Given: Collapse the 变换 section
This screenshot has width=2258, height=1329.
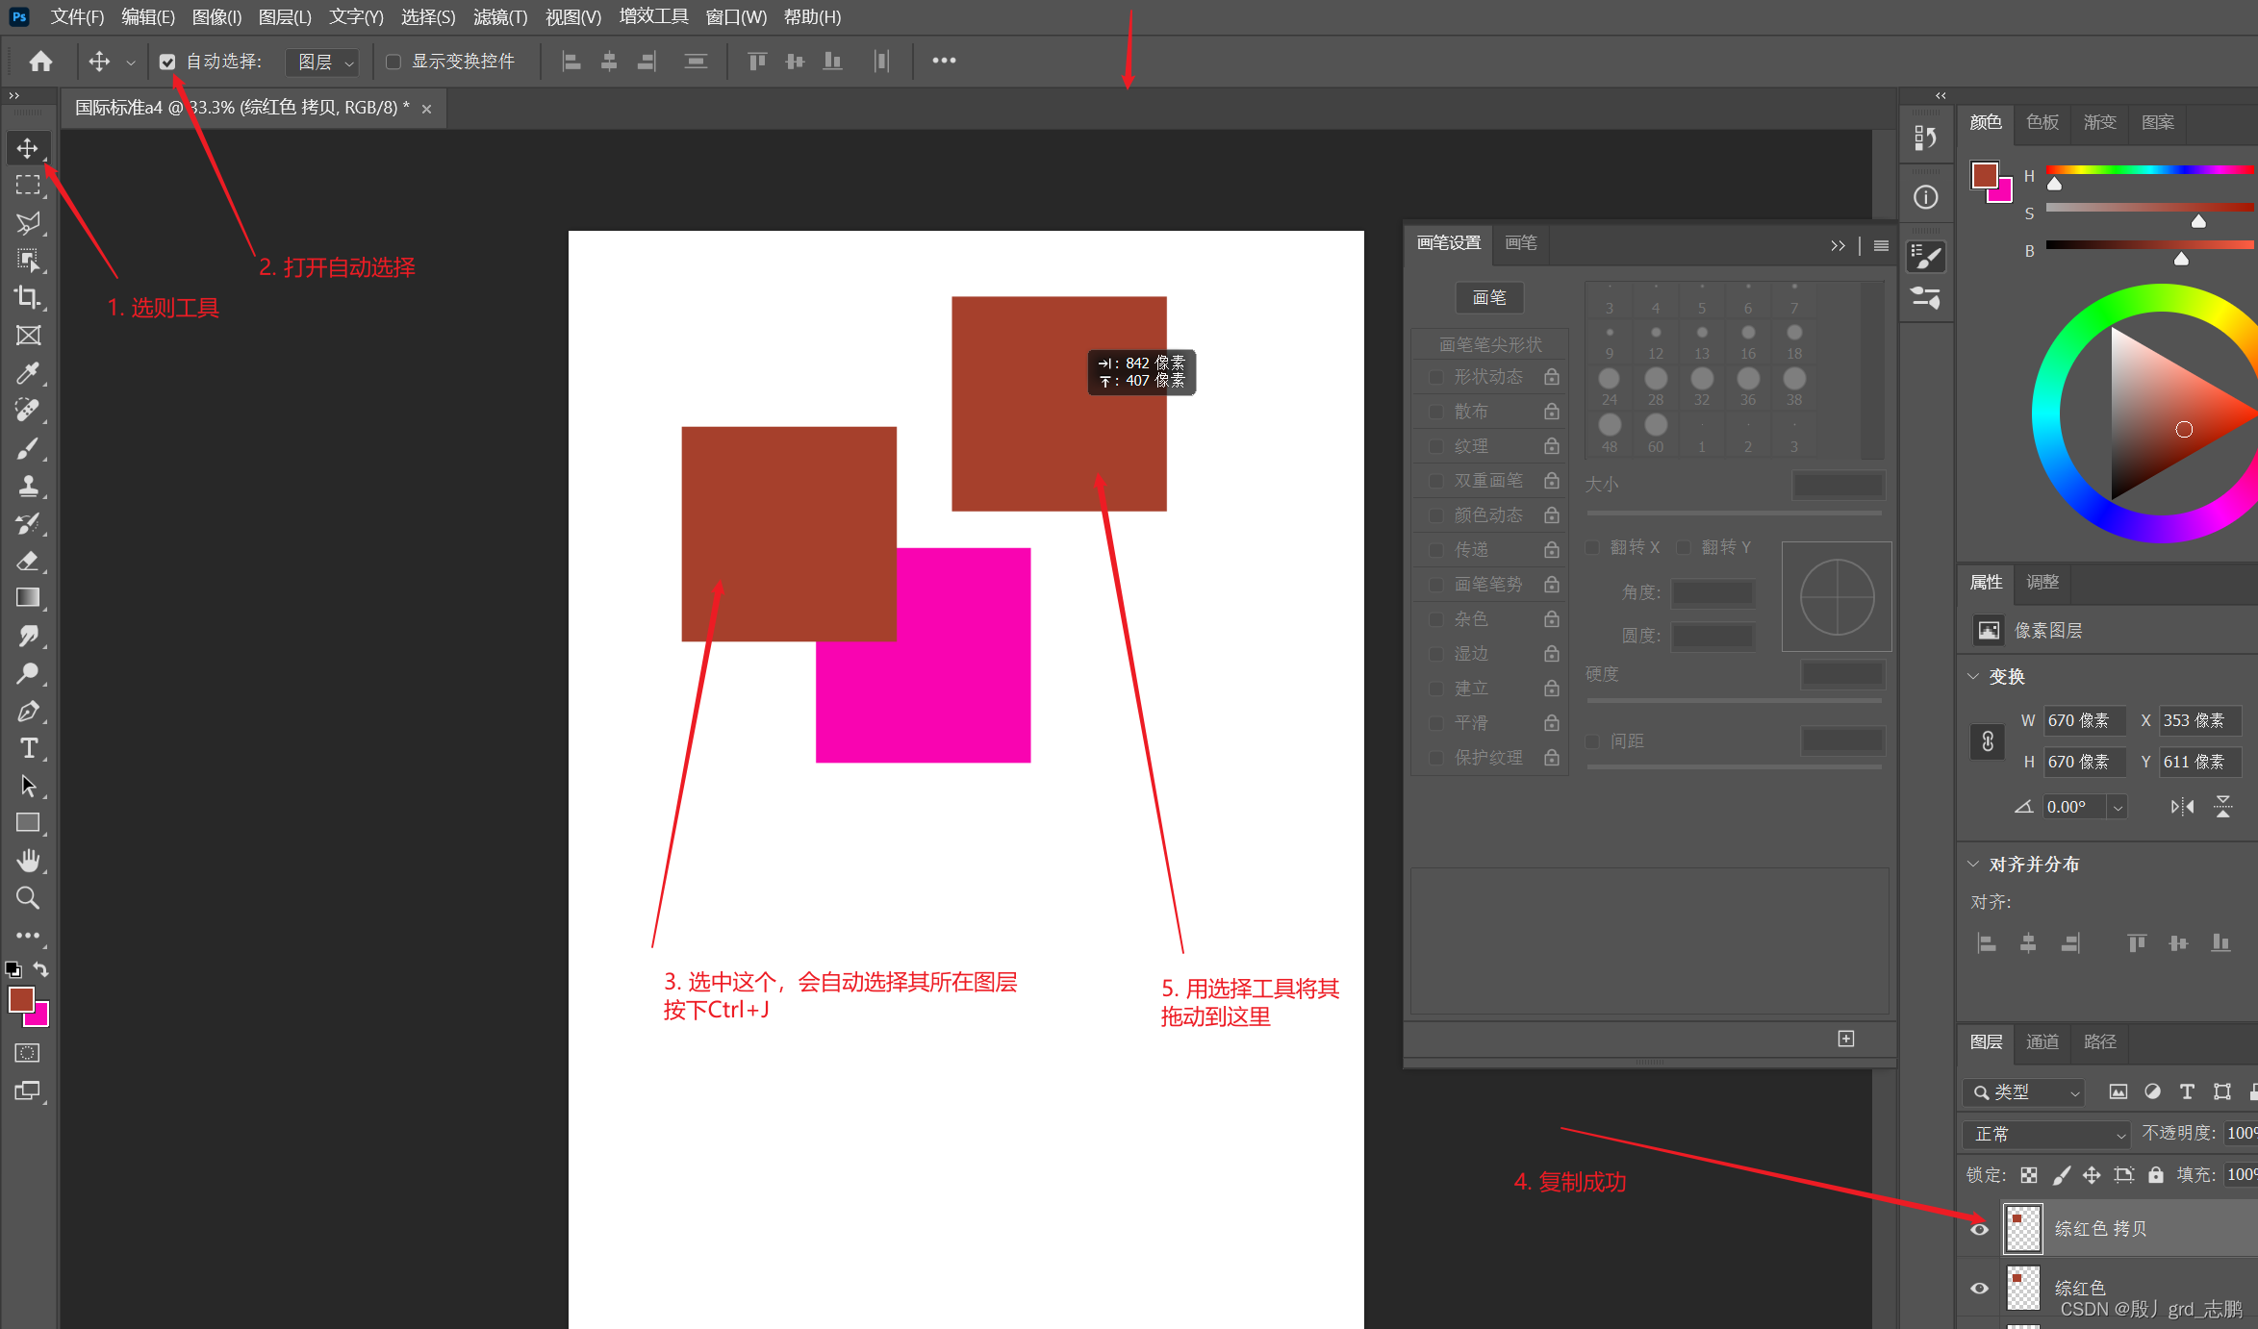Looking at the screenshot, I should click(x=1973, y=676).
